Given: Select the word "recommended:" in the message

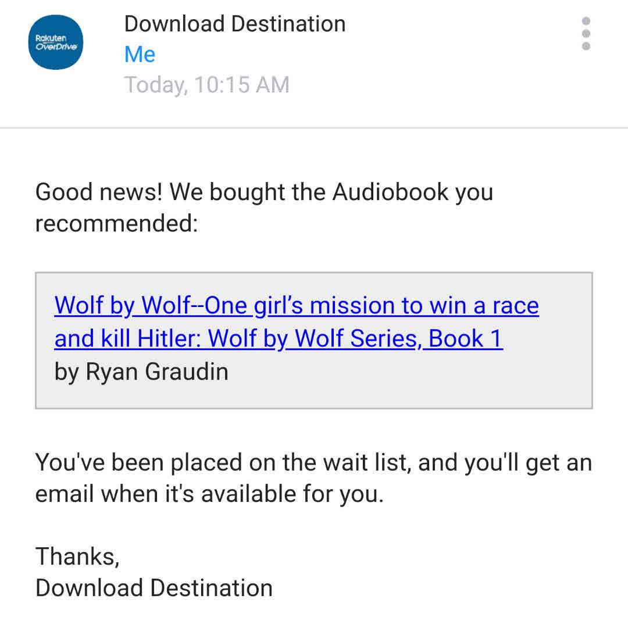Looking at the screenshot, I should tap(116, 223).
